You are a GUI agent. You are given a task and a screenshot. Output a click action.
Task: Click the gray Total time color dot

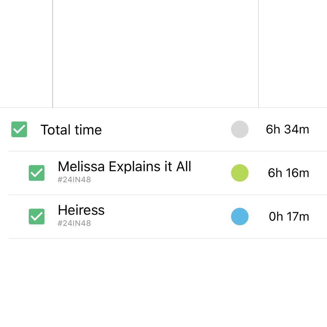click(x=239, y=129)
